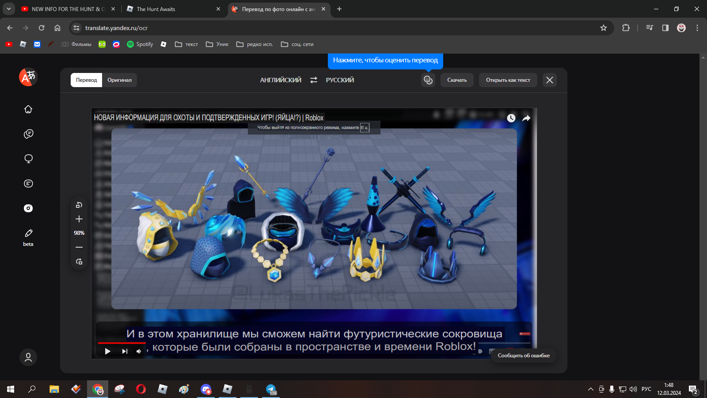Open the text document icon in sidebar
This screenshot has height=398, width=707.
click(28, 184)
